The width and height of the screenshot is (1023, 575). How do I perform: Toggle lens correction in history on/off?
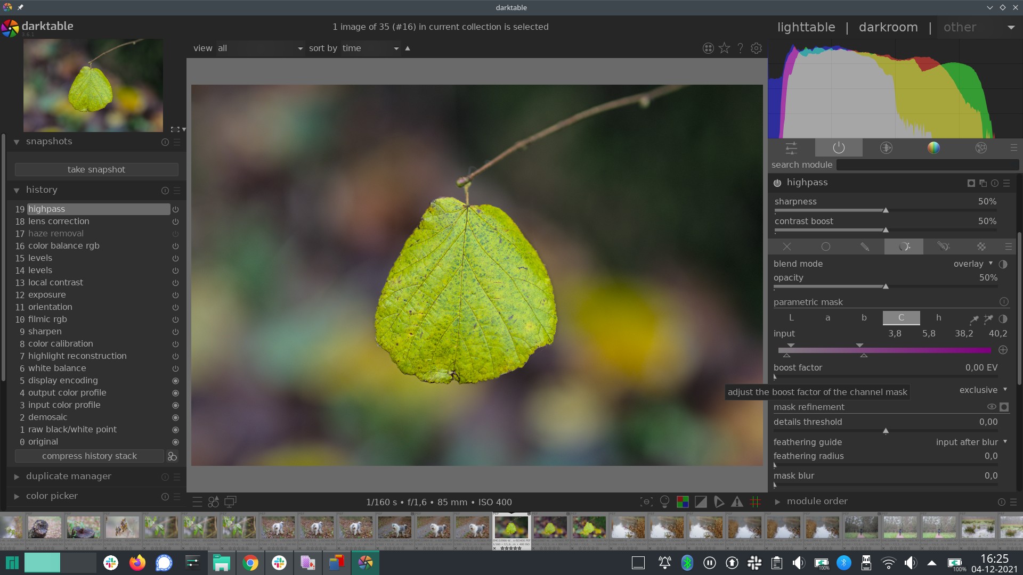[x=175, y=221]
